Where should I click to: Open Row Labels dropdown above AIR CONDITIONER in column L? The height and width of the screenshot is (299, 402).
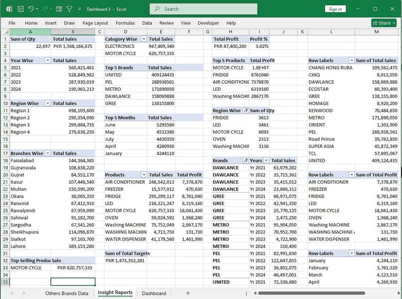(x=352, y=175)
